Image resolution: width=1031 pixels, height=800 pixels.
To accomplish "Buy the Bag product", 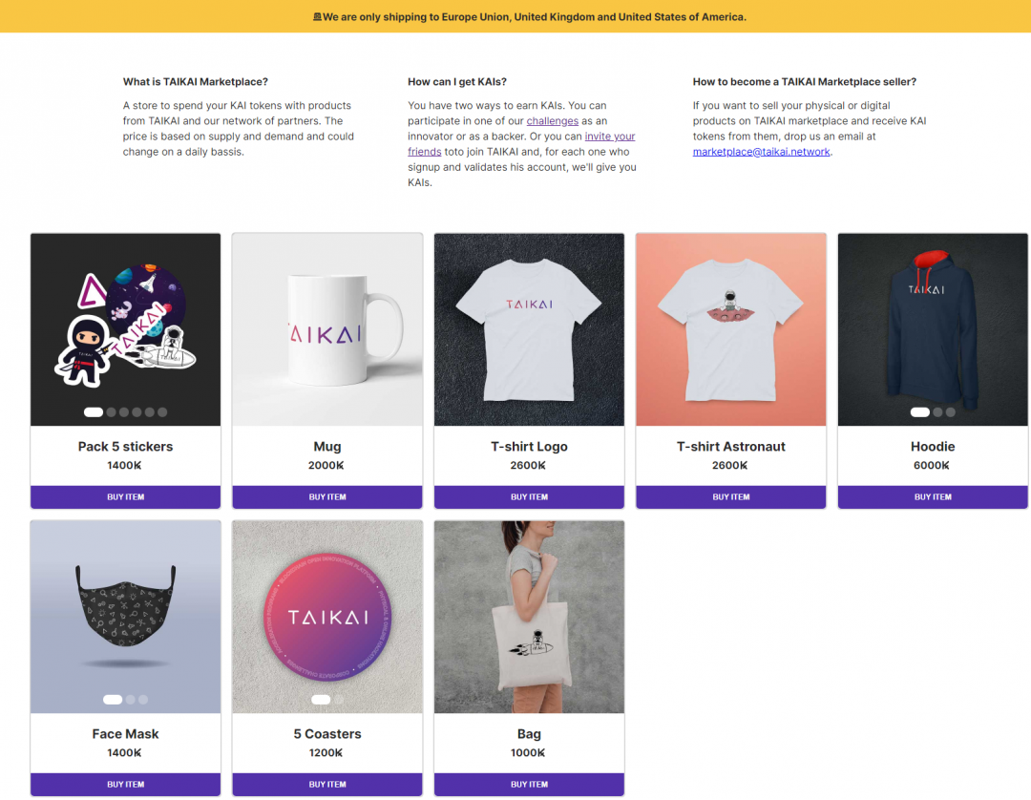I will [529, 785].
